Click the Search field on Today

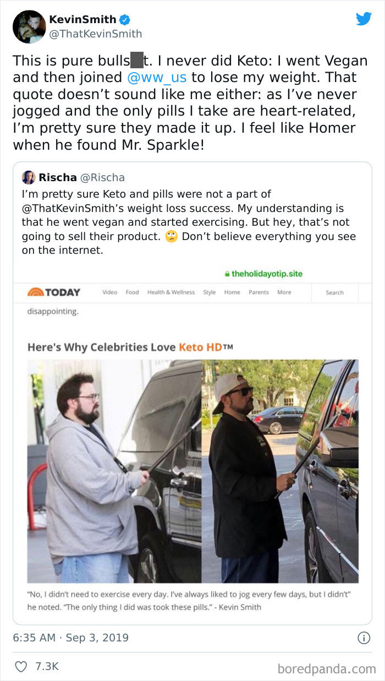coord(334,293)
